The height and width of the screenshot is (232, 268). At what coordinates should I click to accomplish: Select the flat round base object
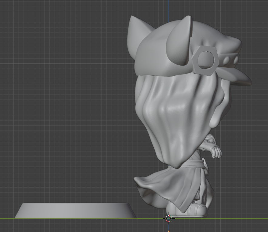point(75,211)
